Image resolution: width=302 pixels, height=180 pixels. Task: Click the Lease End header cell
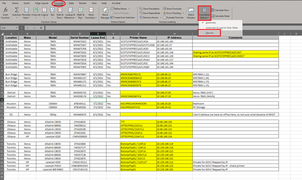pyautogui.click(x=98, y=38)
